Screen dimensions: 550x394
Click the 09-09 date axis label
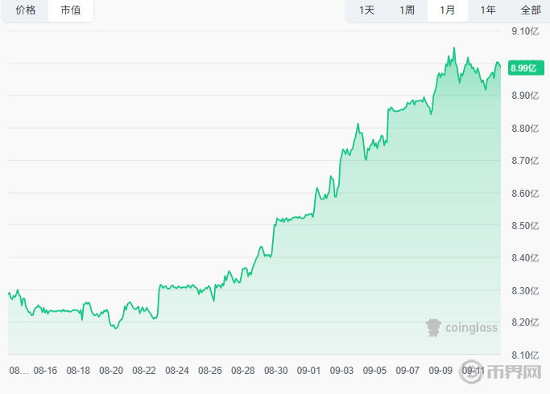coord(440,371)
